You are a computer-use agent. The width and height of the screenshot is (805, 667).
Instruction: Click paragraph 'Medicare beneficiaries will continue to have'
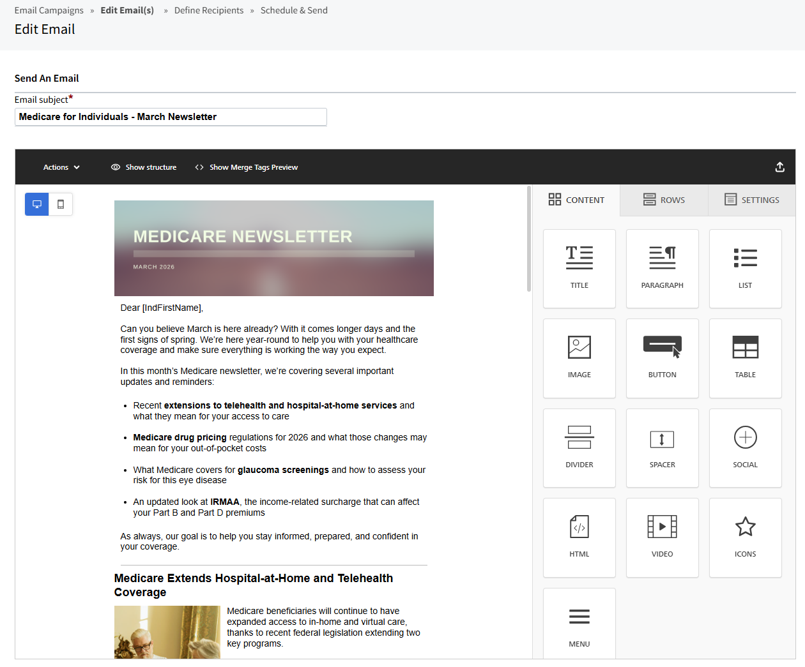324,627
